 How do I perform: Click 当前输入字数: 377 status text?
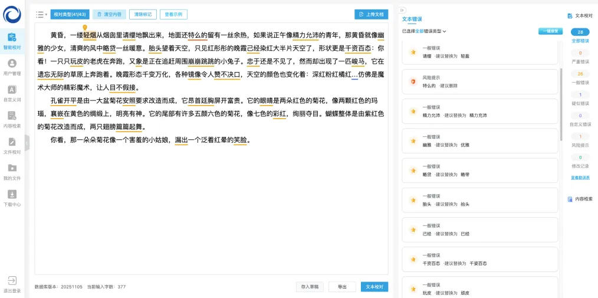tap(106, 287)
